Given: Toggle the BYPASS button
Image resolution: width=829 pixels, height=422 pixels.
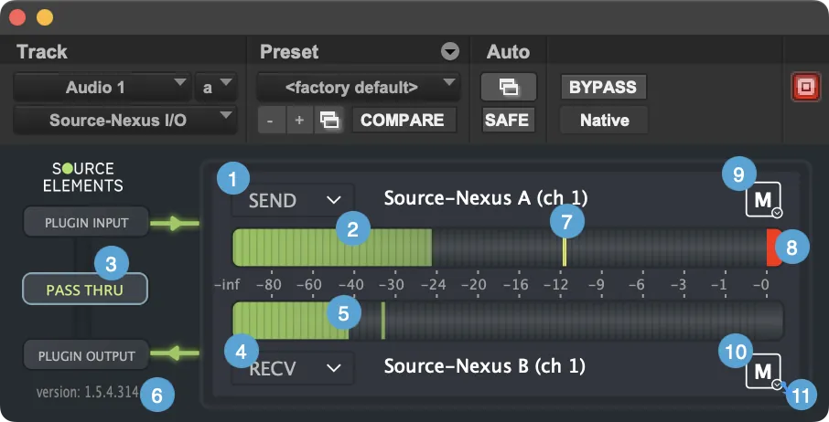Looking at the screenshot, I should [603, 87].
